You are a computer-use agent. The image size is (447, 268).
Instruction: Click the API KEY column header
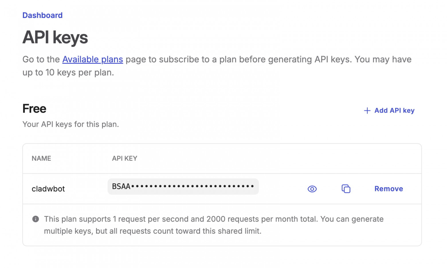124,158
